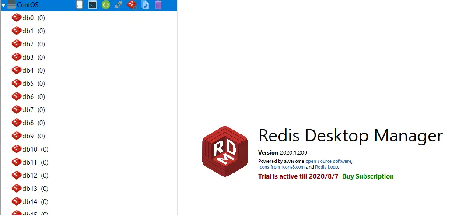Image resolution: width=455 pixels, height=215 pixels.
Task: Open server info for CentOS
Action: [79, 5]
